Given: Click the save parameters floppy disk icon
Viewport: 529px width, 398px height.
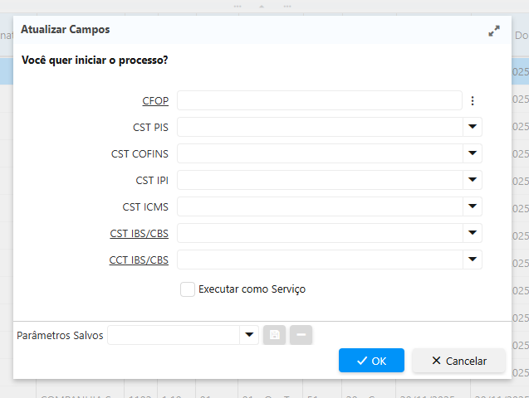Looking at the screenshot, I should pyautogui.click(x=275, y=335).
